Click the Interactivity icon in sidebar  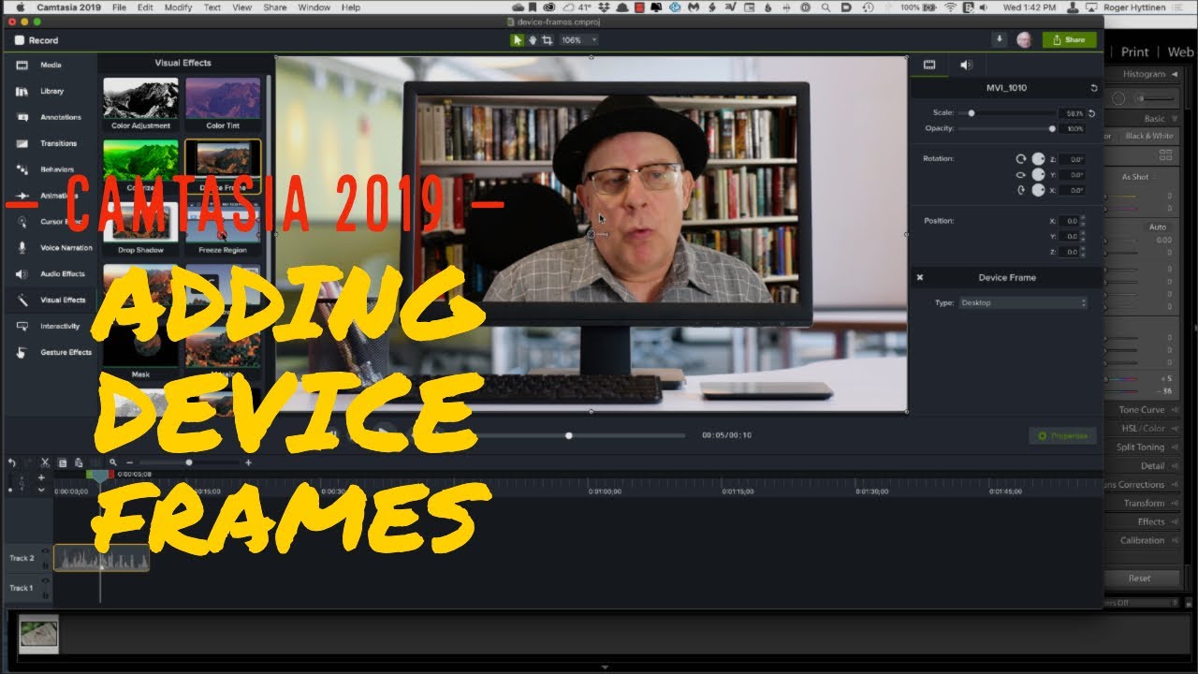click(22, 326)
